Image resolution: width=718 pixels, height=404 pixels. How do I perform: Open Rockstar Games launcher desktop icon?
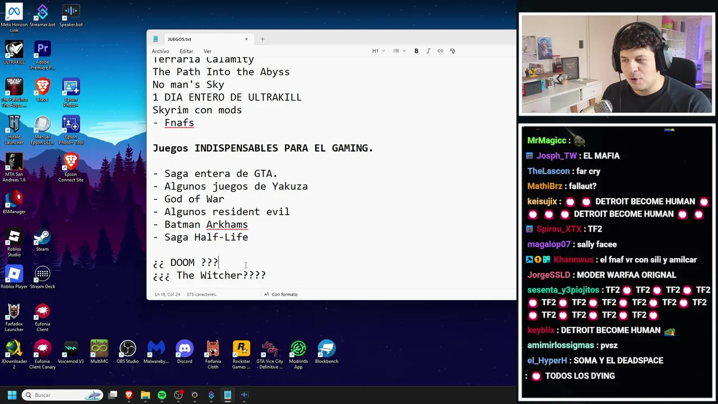click(241, 355)
